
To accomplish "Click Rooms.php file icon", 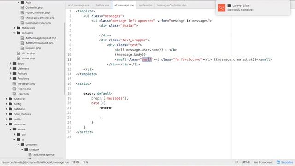I will point(14,89).
